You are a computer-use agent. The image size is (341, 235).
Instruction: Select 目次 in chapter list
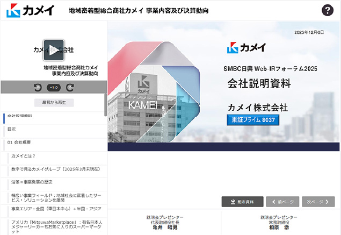(12, 129)
